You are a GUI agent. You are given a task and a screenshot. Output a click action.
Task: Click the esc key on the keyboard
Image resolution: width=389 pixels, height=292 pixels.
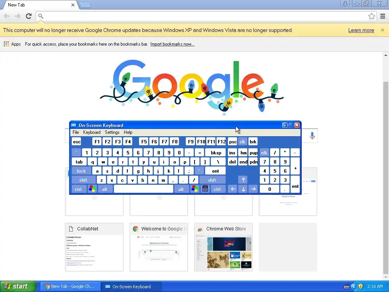pyautogui.click(x=77, y=141)
